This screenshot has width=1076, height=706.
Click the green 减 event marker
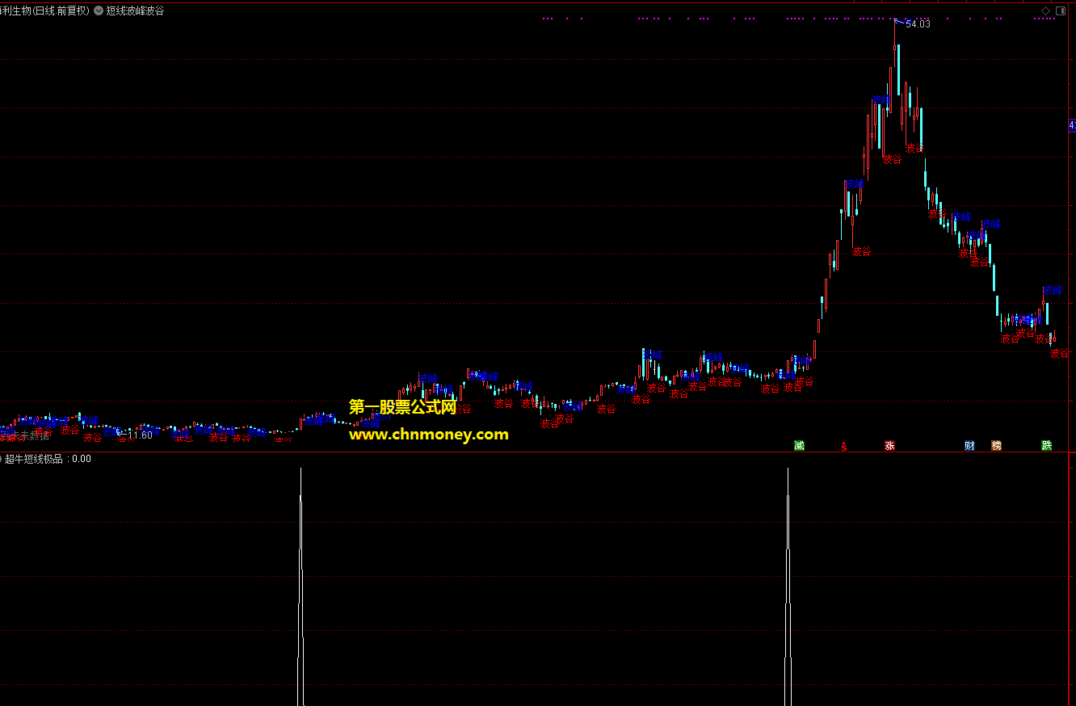[x=799, y=445]
